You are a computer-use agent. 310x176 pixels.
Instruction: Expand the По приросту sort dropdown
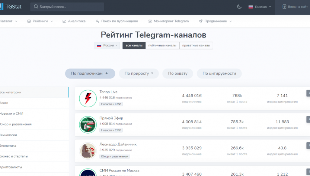tap(139, 74)
